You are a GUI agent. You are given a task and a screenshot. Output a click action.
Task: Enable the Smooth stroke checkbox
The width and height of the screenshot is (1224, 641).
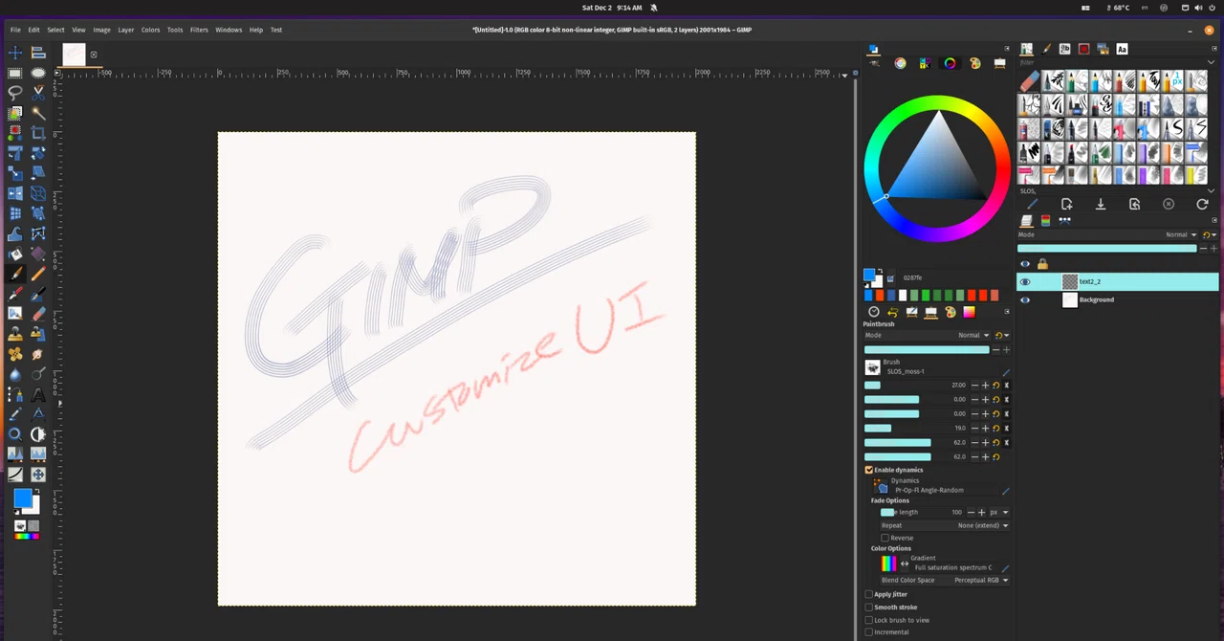click(869, 607)
